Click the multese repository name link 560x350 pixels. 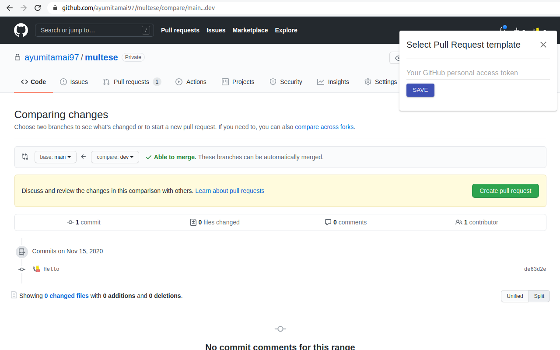click(x=101, y=57)
